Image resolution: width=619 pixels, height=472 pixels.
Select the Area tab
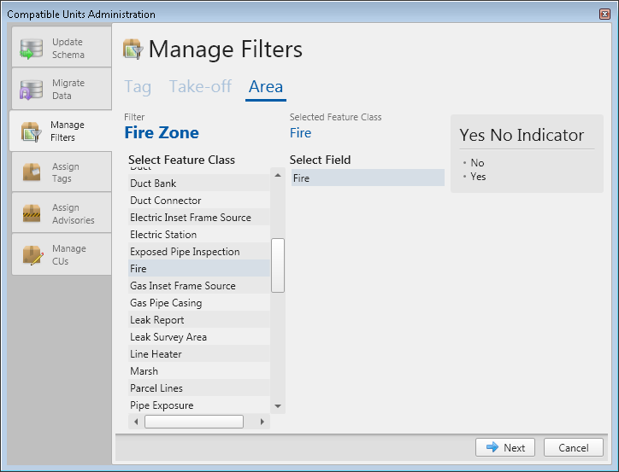[x=266, y=87]
